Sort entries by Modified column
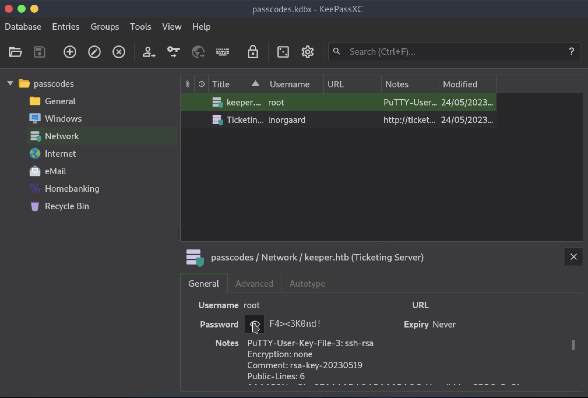This screenshot has height=398, width=588. [467, 84]
